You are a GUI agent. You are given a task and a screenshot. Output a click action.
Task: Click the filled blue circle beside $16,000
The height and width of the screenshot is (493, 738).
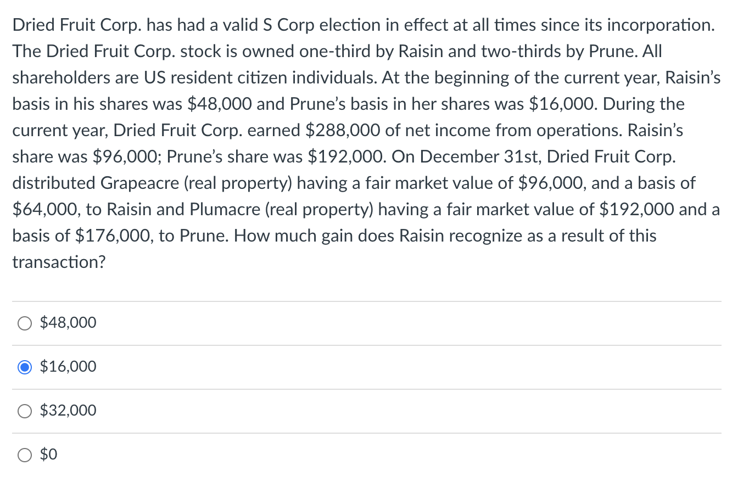point(24,367)
